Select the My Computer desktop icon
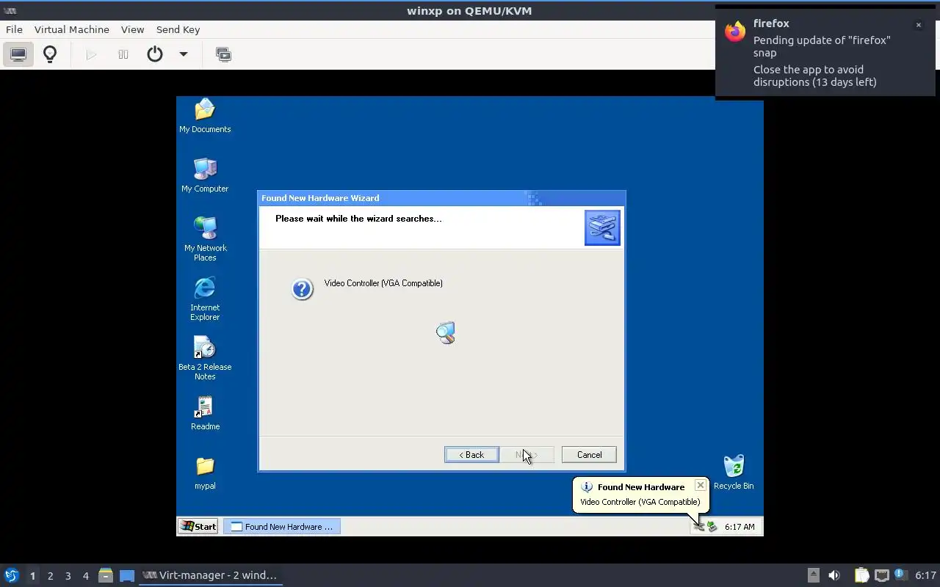 tap(205, 175)
